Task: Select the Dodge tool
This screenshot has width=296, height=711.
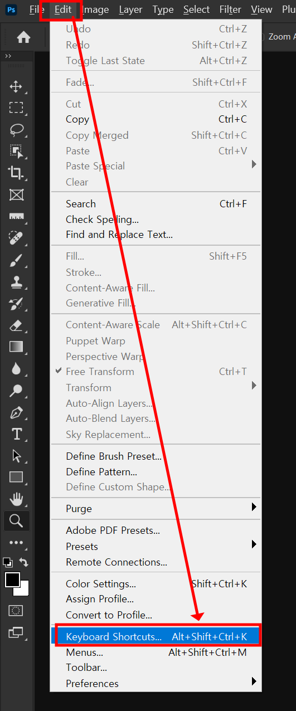Action: [x=16, y=391]
